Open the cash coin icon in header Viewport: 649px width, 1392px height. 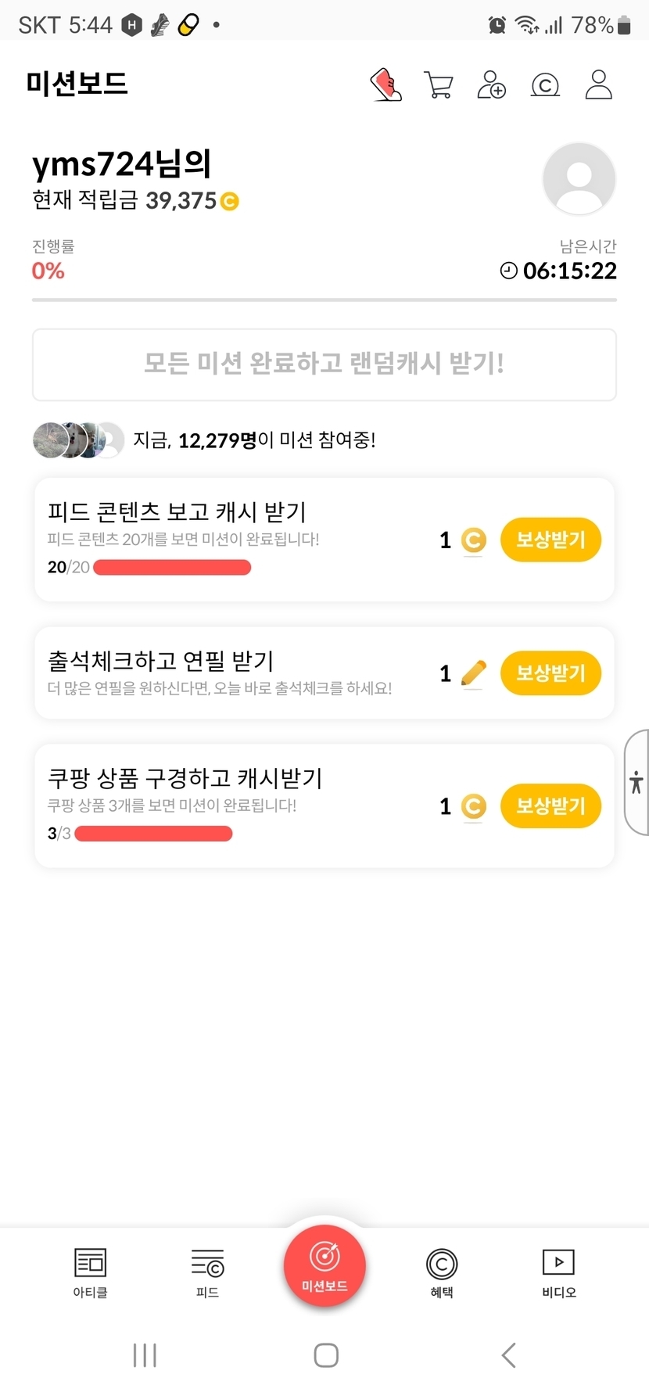click(x=545, y=84)
